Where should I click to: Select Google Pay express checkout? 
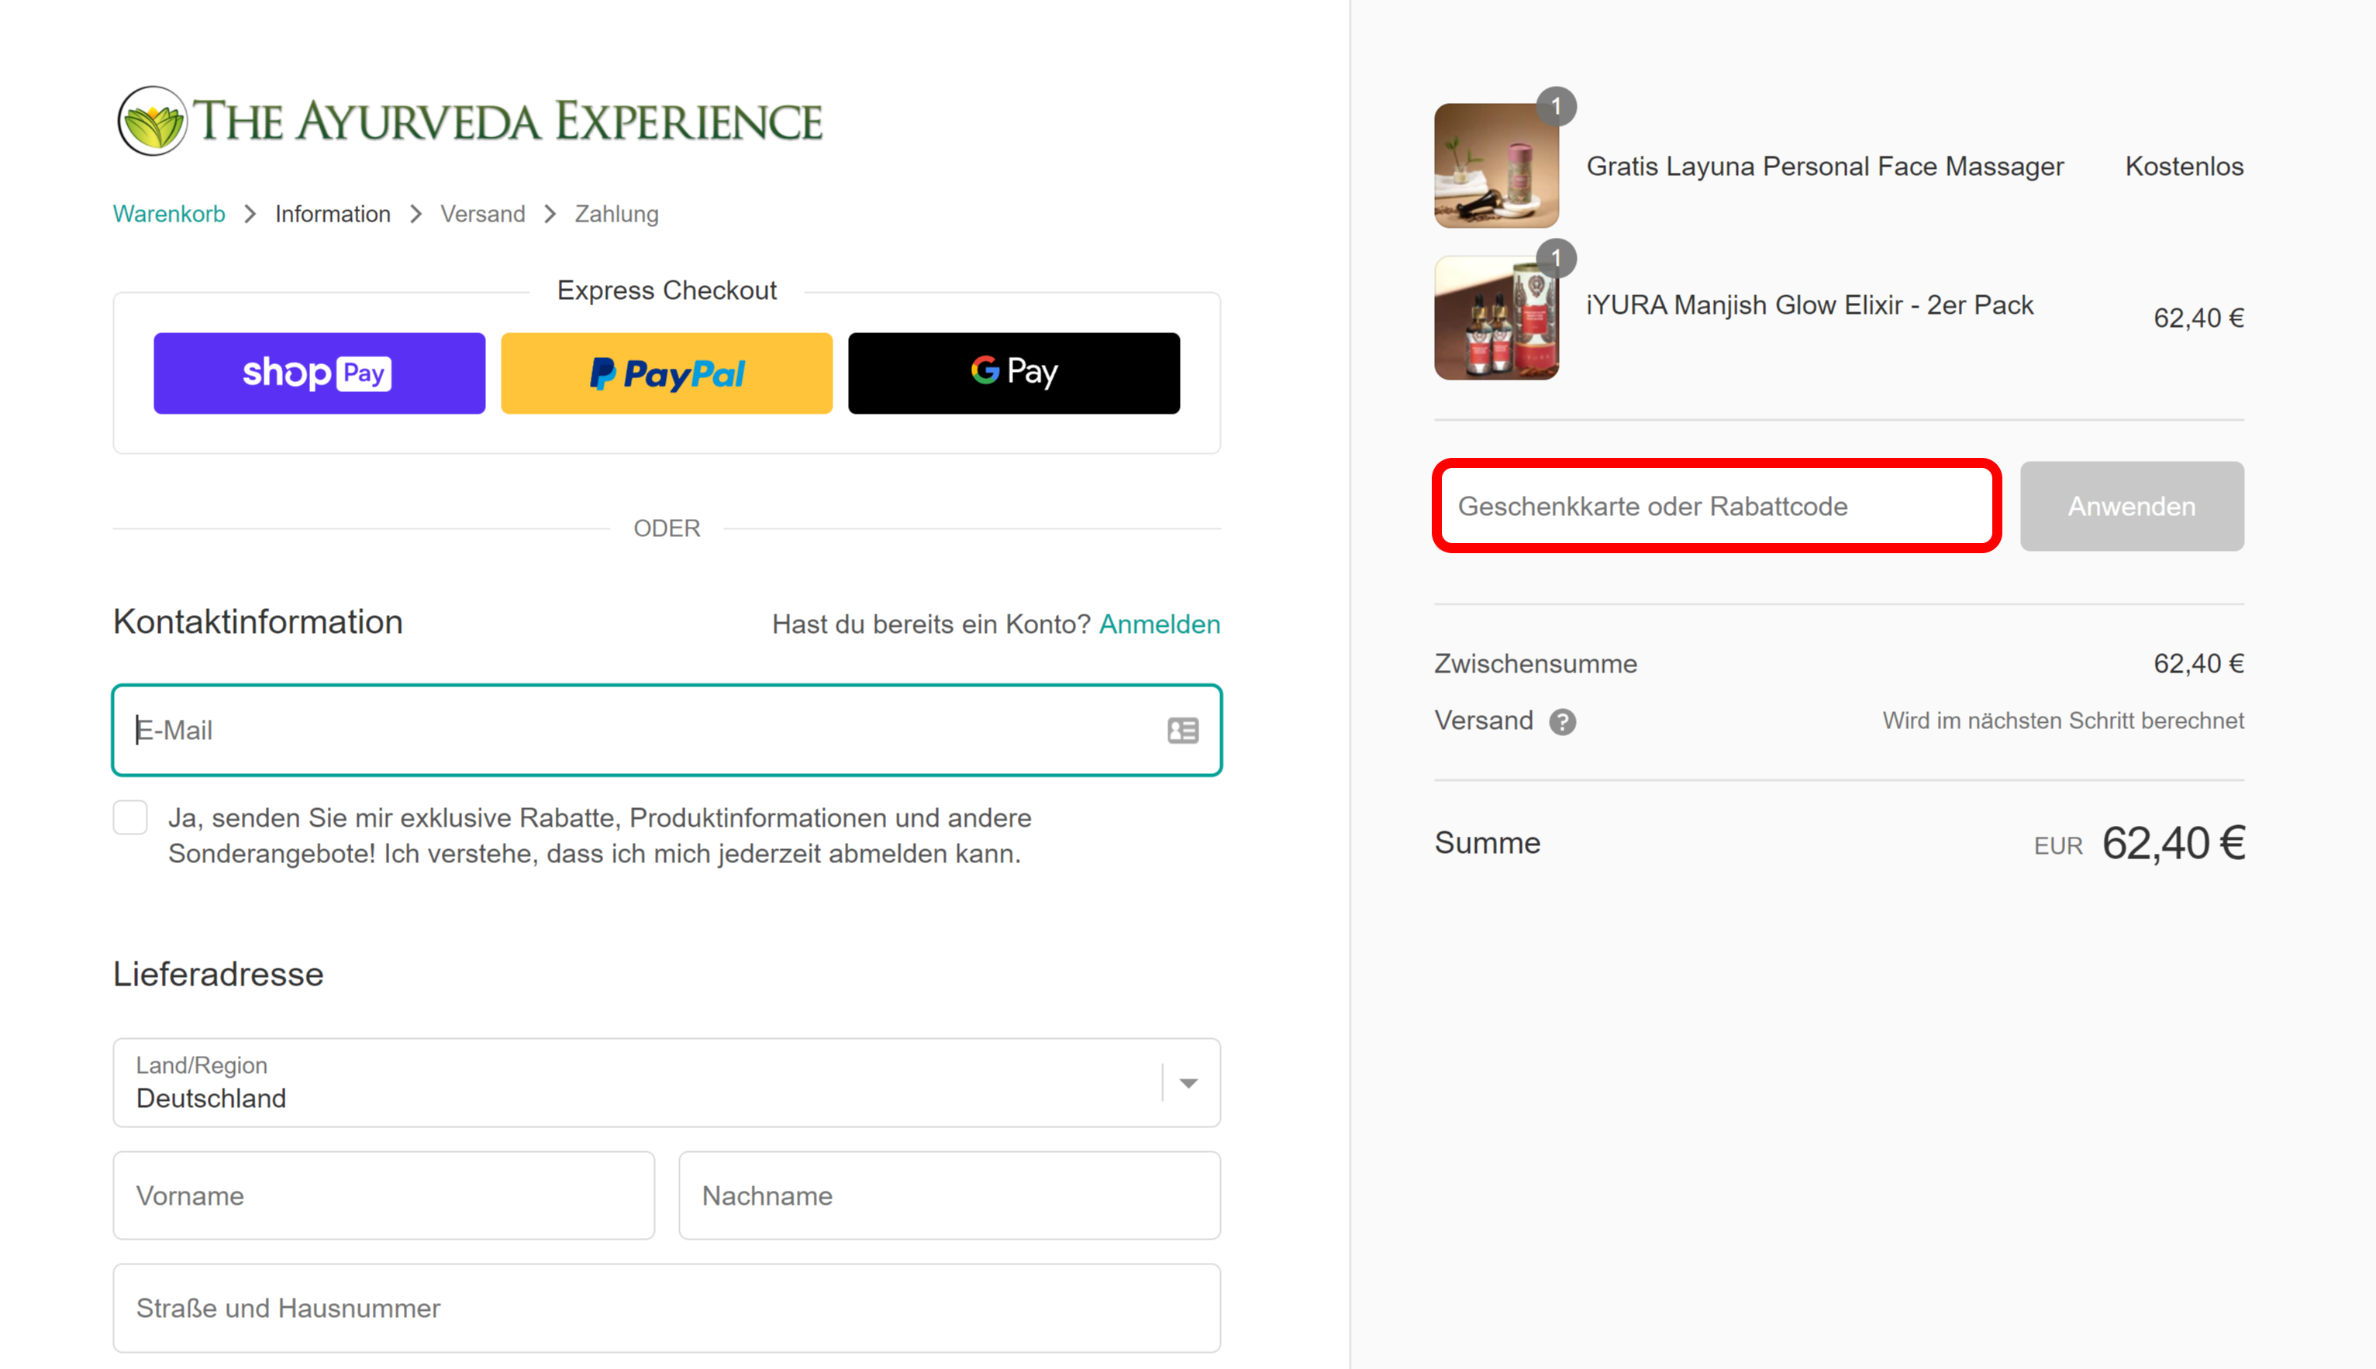point(1013,373)
